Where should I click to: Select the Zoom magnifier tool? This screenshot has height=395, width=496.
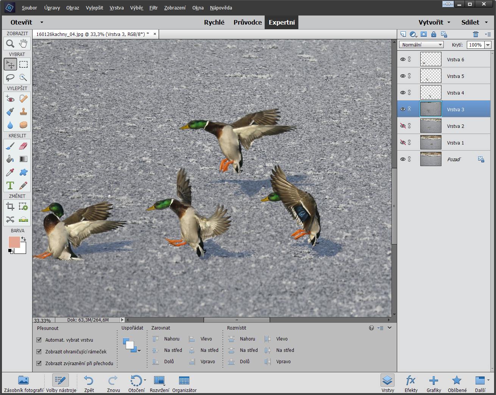tap(10, 44)
